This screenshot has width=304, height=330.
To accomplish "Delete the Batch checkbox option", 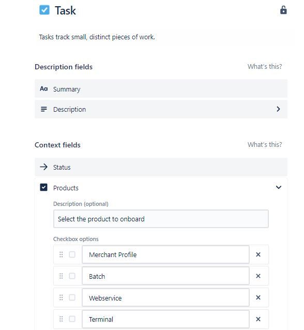I will (x=258, y=276).
